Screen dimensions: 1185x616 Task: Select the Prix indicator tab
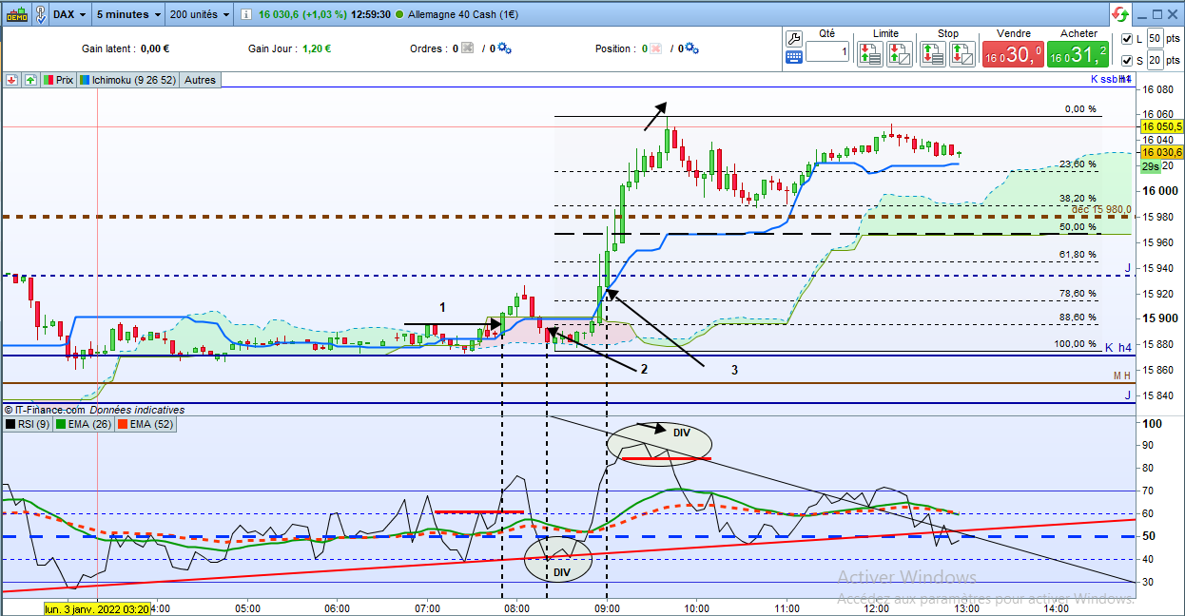(x=59, y=81)
